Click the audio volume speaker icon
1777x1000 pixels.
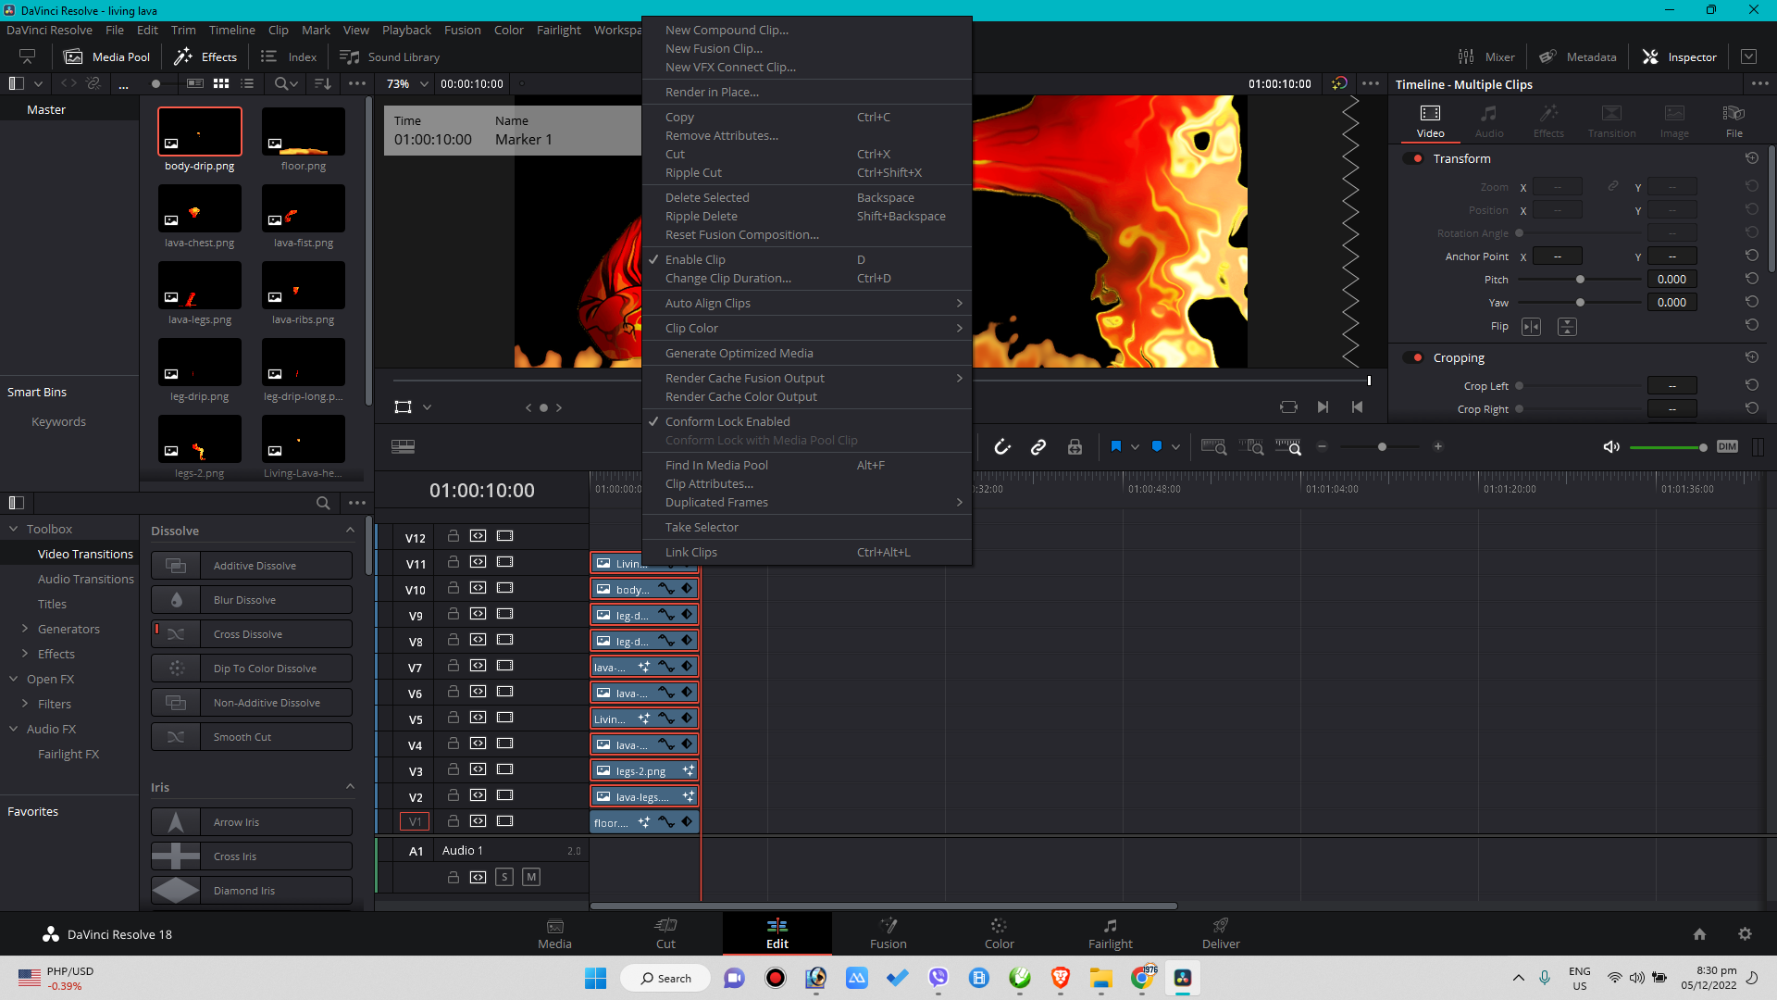tap(1611, 447)
